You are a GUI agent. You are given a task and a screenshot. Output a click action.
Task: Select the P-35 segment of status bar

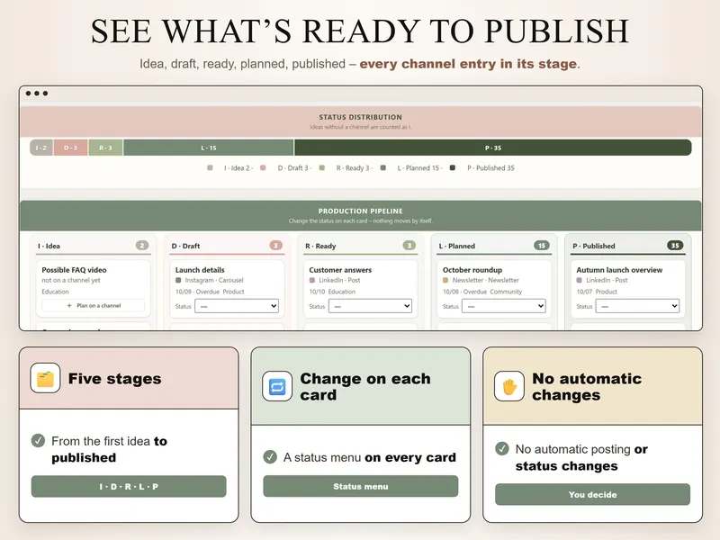pyautogui.click(x=493, y=148)
